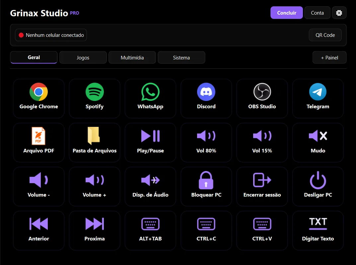Trigger the CTRL+V keyboard tile
Viewport: 356px width, 265px height.
pos(262,231)
